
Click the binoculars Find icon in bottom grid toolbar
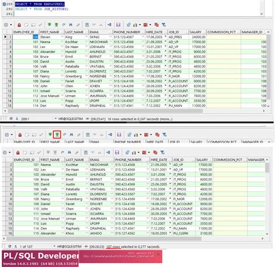(70, 152)
